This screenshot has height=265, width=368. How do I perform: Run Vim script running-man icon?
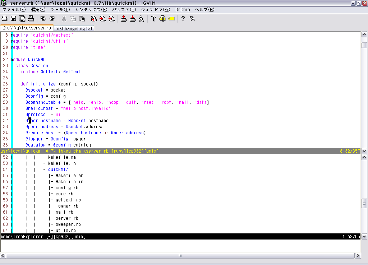point(142,19)
